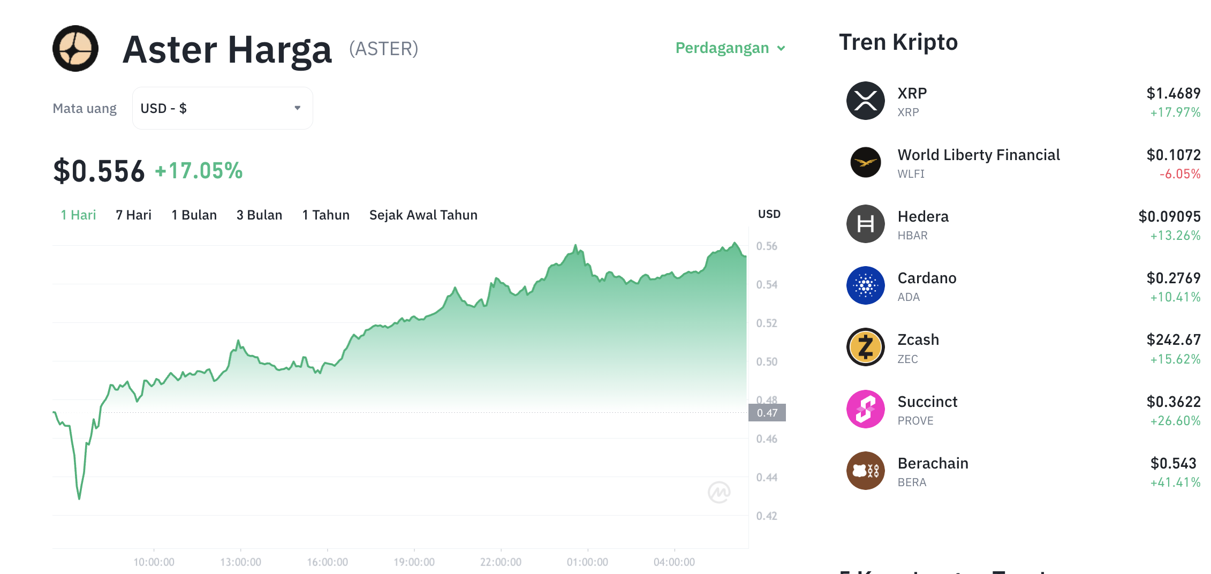Screen dimensions: 1211x574
Task: Enable the 1 Bulan price view
Action: pos(194,215)
